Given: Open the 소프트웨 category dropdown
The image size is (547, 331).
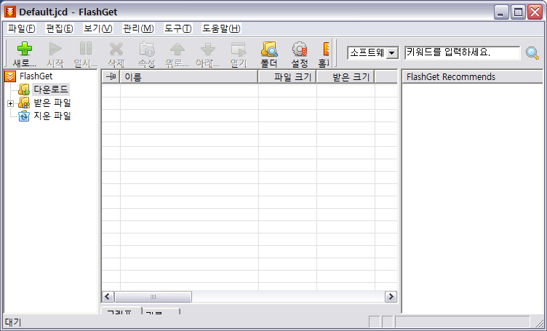Looking at the screenshot, I should pyautogui.click(x=393, y=53).
